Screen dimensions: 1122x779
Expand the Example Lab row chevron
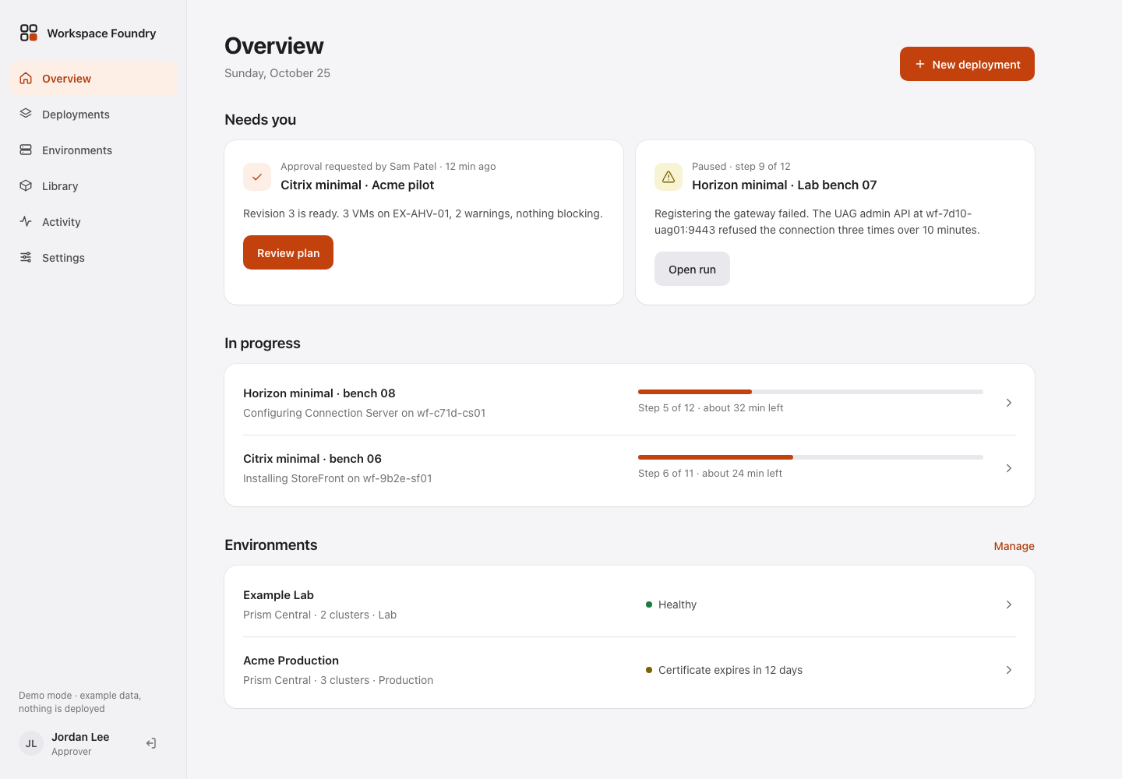pyautogui.click(x=1009, y=605)
